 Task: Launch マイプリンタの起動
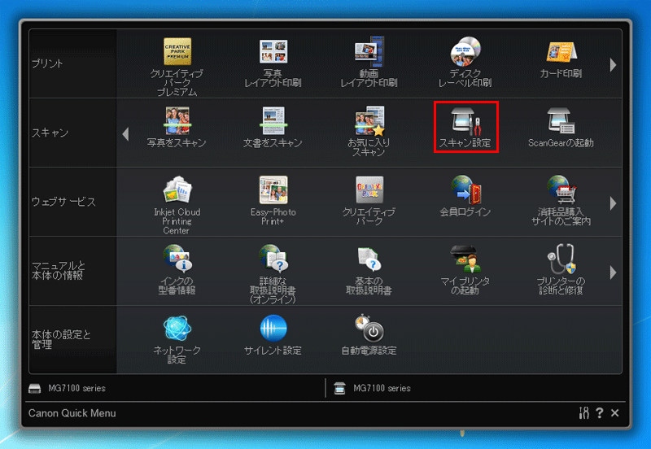[x=465, y=270]
